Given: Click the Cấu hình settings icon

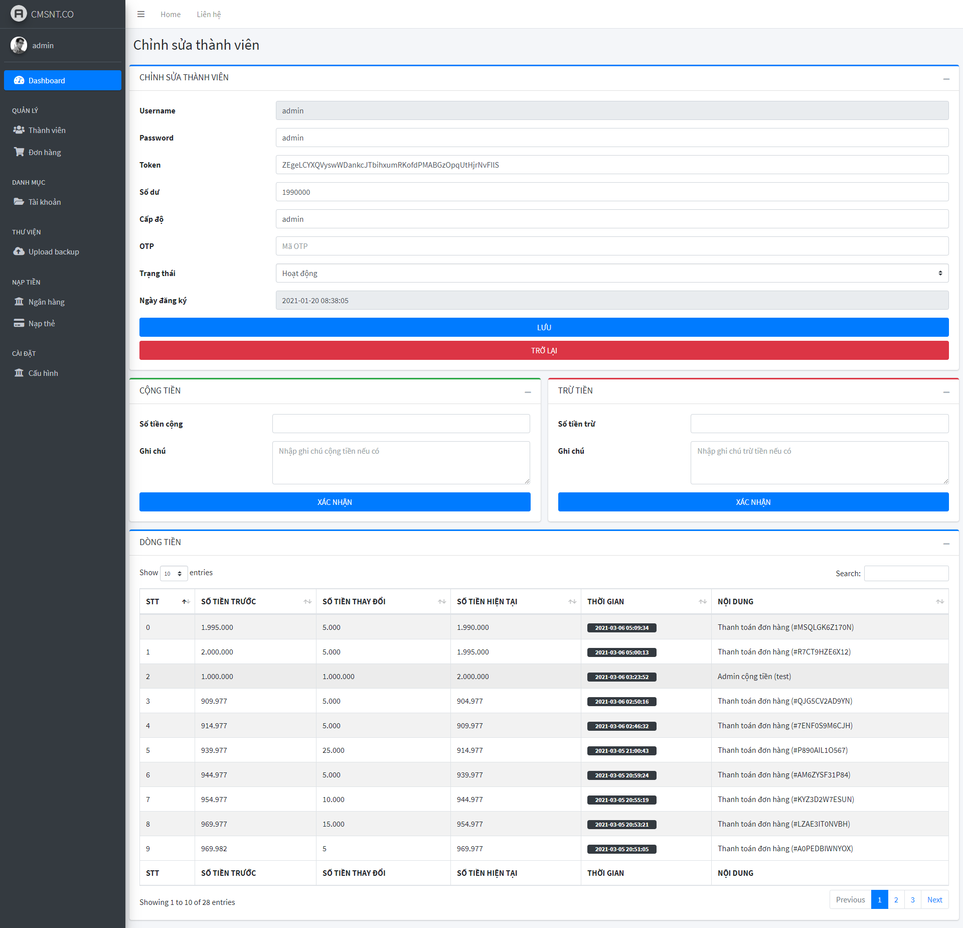Looking at the screenshot, I should click(19, 373).
